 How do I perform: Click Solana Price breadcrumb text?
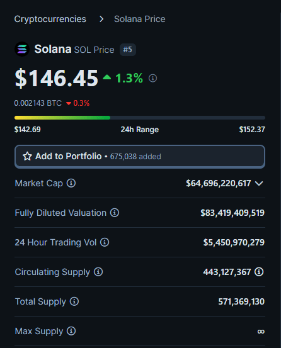pyautogui.click(x=140, y=19)
